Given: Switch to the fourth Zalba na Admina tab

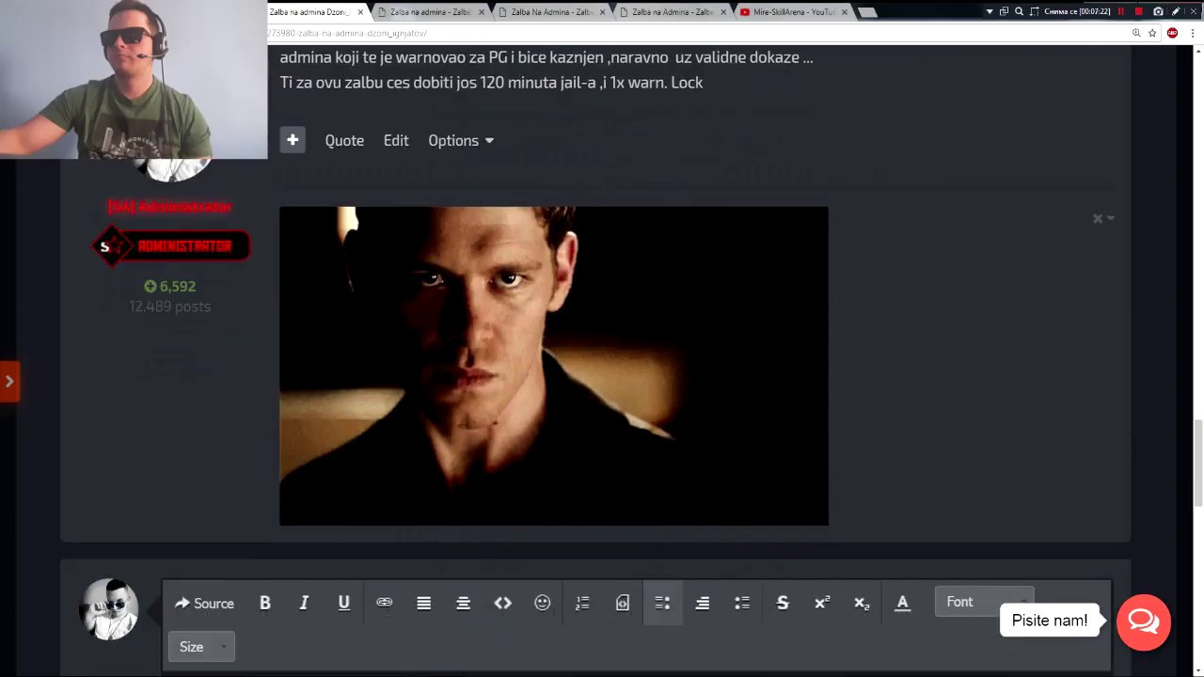Looking at the screenshot, I should tap(673, 12).
